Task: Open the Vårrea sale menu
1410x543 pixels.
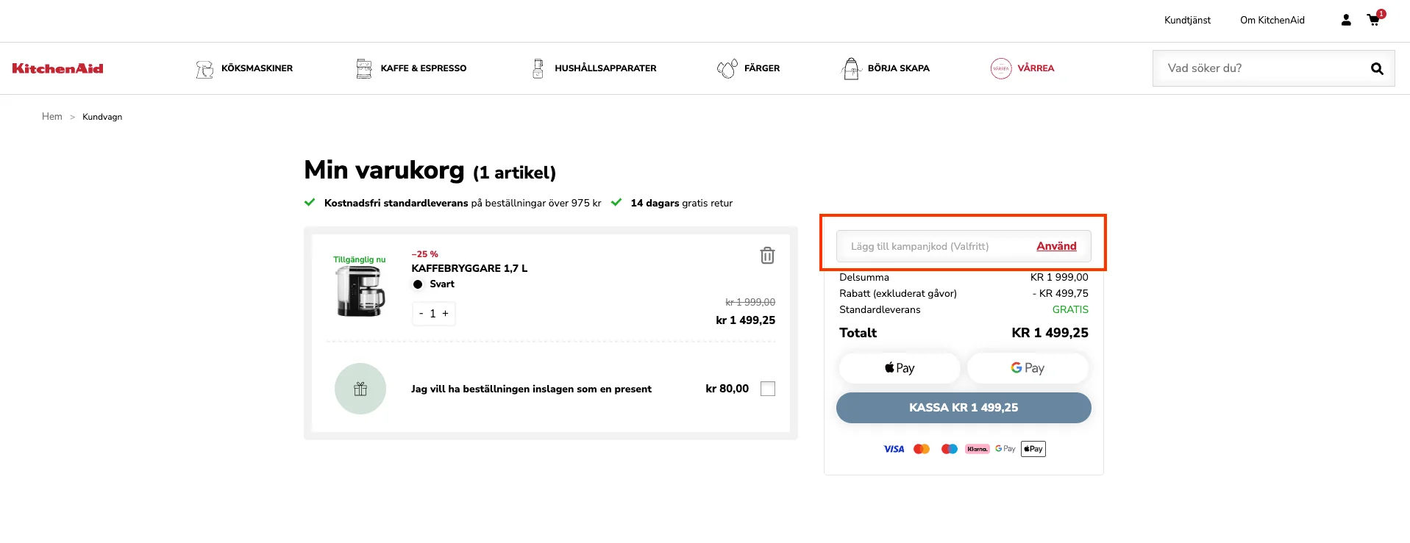Action: tap(1036, 68)
